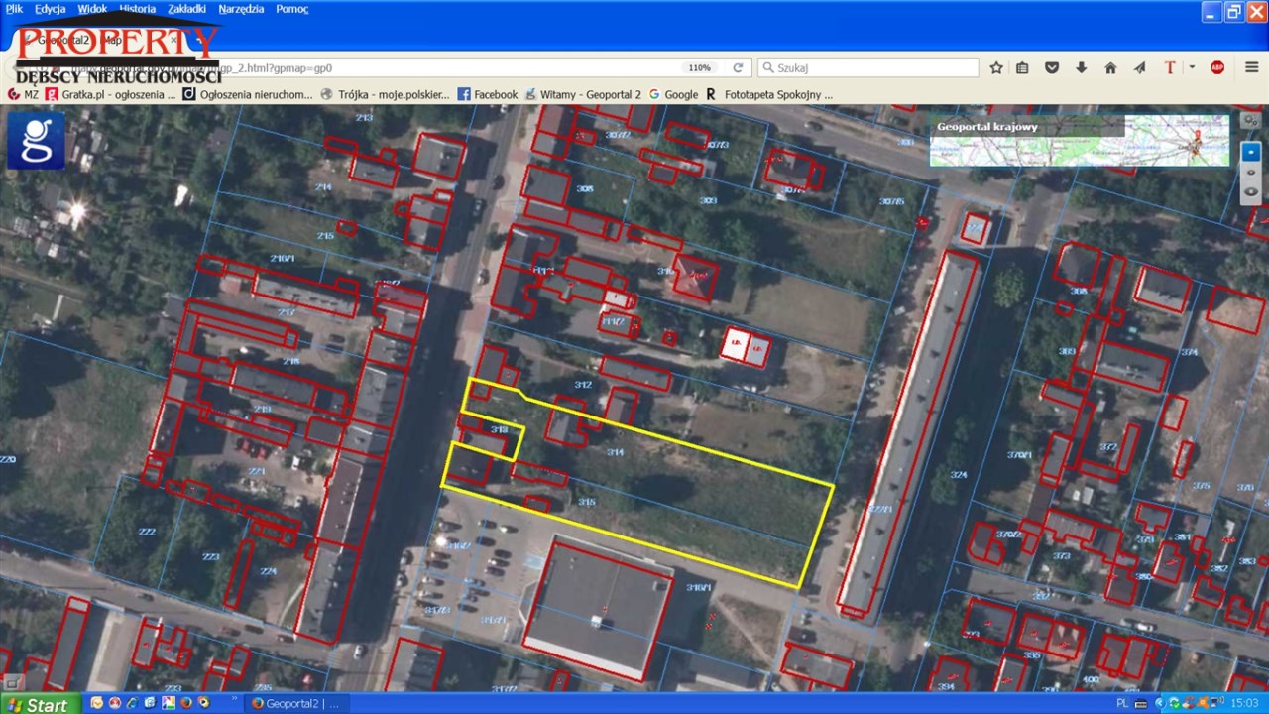Open the on-screen keyboard tray icon
The width and height of the screenshot is (1269, 714).
click(x=1141, y=704)
